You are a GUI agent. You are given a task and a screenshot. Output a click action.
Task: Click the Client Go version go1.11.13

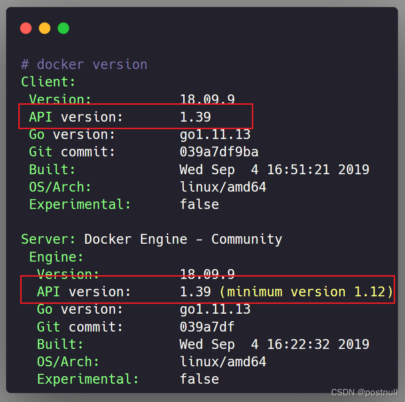(215, 135)
